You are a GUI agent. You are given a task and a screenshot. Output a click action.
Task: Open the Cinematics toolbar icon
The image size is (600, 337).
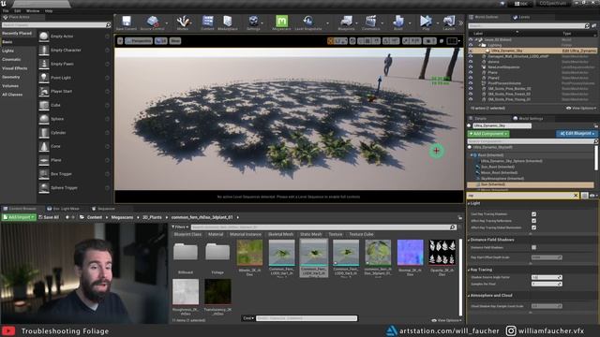pos(371,21)
